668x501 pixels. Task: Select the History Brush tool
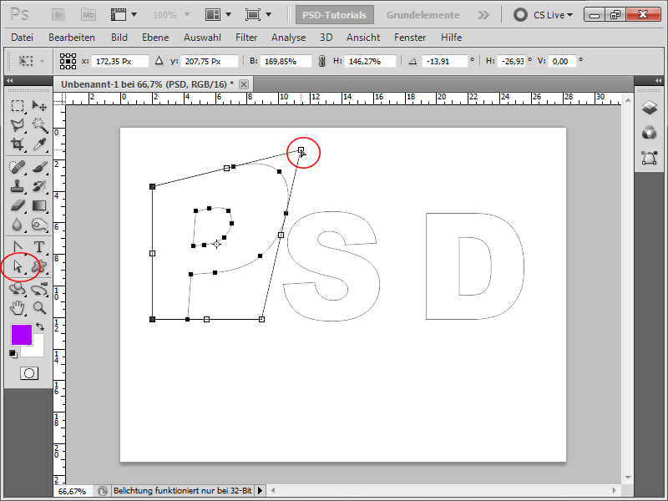coord(39,186)
